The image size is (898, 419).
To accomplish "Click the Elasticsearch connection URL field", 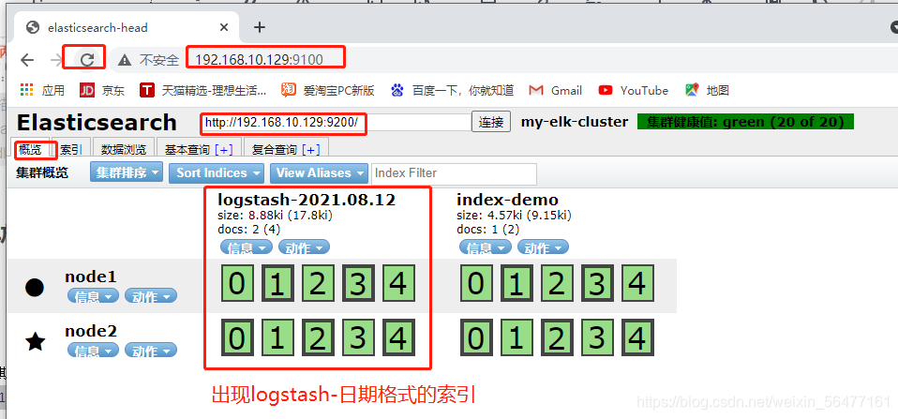I will [x=335, y=122].
